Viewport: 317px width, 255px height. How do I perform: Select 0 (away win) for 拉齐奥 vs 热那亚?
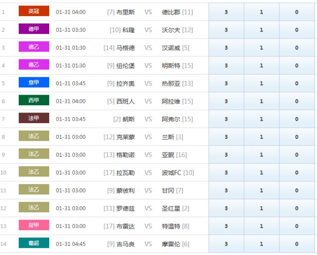pos(296,84)
